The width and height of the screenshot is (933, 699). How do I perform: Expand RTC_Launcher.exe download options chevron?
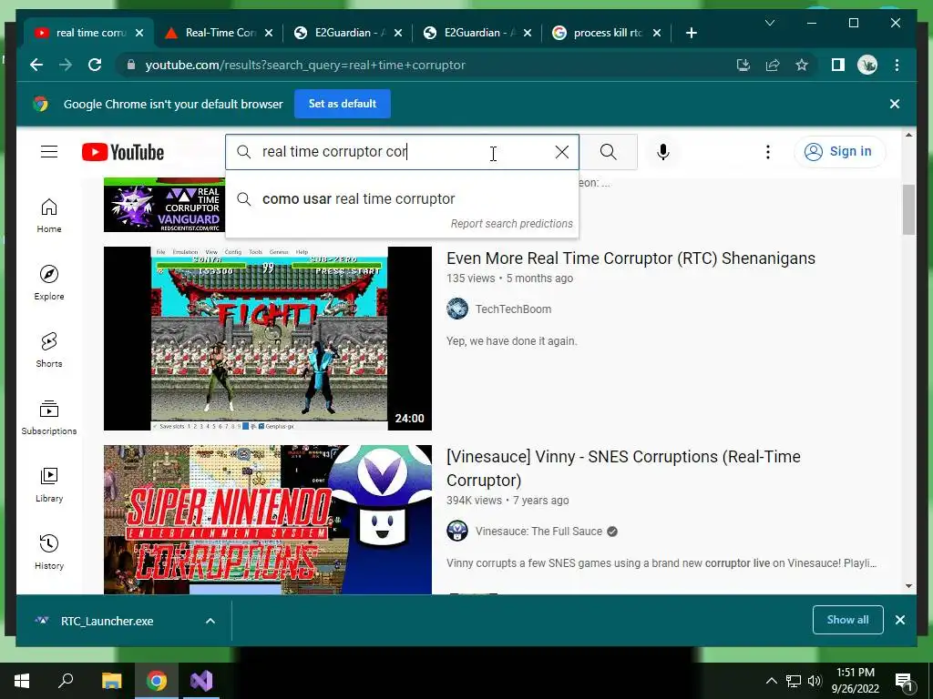pos(210,621)
